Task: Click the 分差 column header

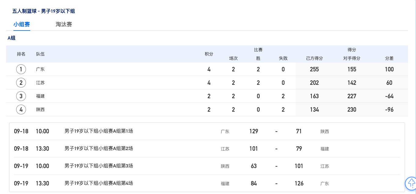Action: (x=389, y=58)
